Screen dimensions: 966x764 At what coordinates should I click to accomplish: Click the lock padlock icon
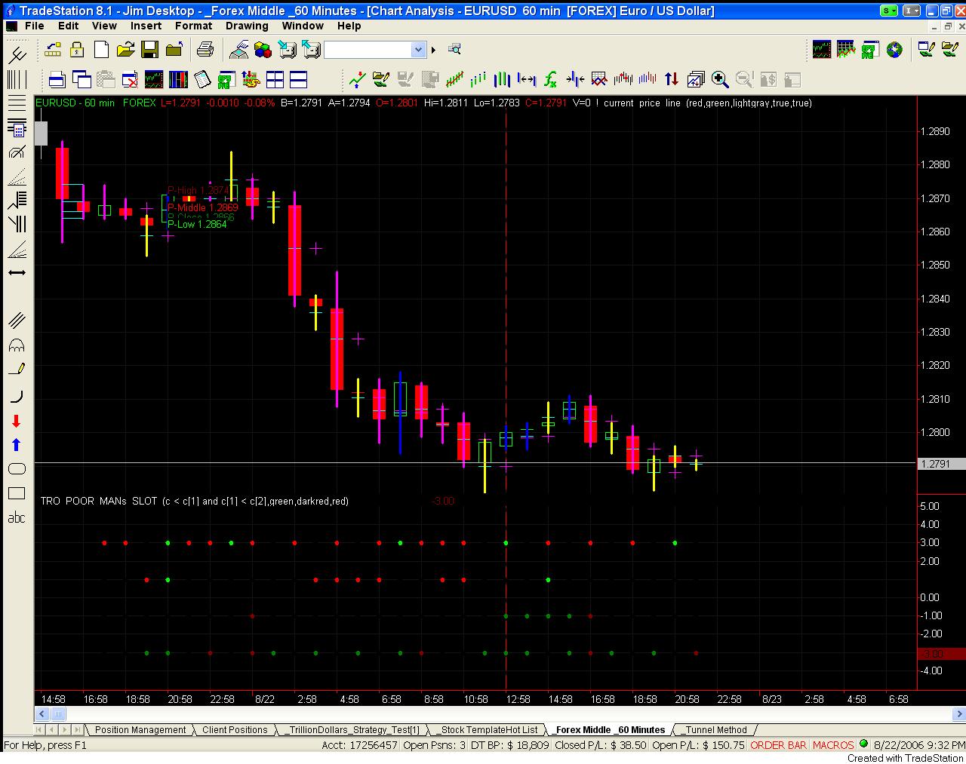pyautogui.click(x=77, y=50)
